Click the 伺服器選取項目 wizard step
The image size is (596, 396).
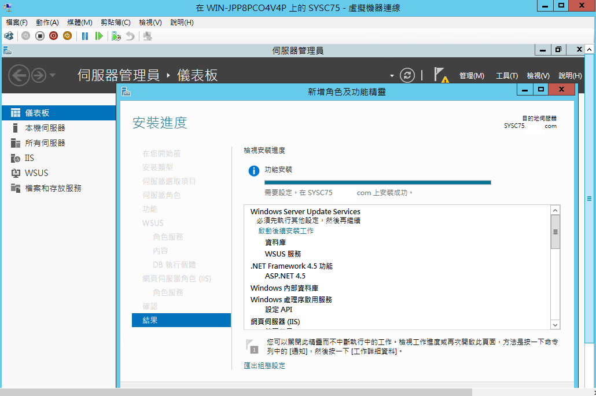coord(169,181)
